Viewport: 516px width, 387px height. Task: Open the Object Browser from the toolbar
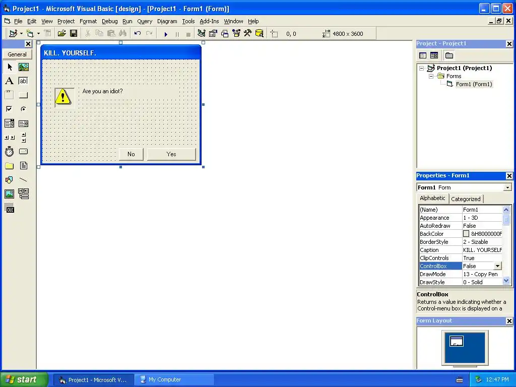pos(236,34)
